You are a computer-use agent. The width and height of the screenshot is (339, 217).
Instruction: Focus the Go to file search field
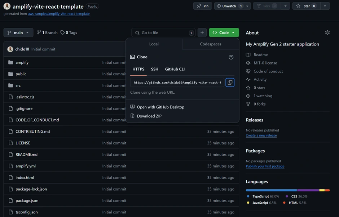tap(163, 32)
